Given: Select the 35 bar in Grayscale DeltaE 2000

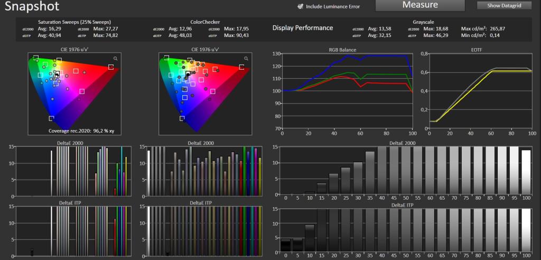Looking at the screenshot, I should 370,173.
